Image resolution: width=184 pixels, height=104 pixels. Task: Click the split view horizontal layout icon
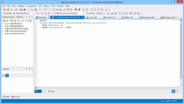tap(173, 91)
